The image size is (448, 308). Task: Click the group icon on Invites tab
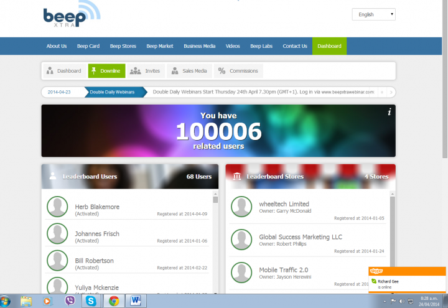click(x=136, y=71)
